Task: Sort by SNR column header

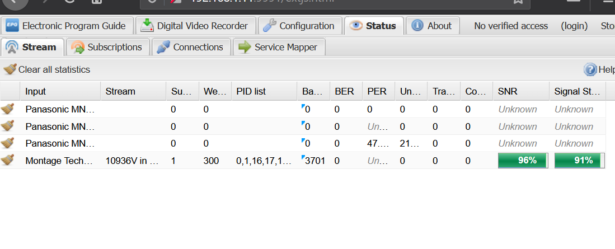Action: point(507,91)
